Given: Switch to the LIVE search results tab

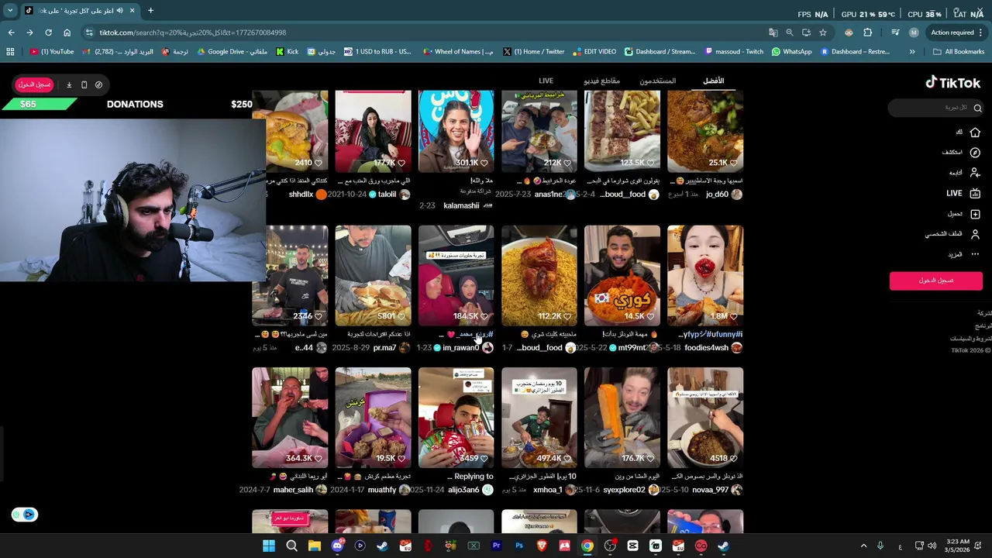Looking at the screenshot, I should pos(546,81).
